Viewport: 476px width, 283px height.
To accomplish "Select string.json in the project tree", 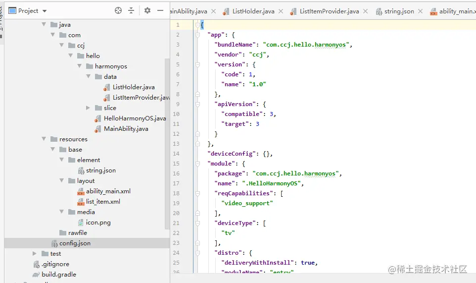I will pyautogui.click(x=101, y=170).
